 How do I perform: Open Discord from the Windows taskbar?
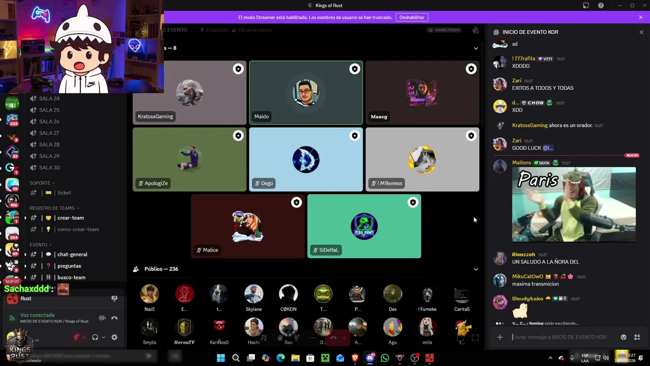370,358
